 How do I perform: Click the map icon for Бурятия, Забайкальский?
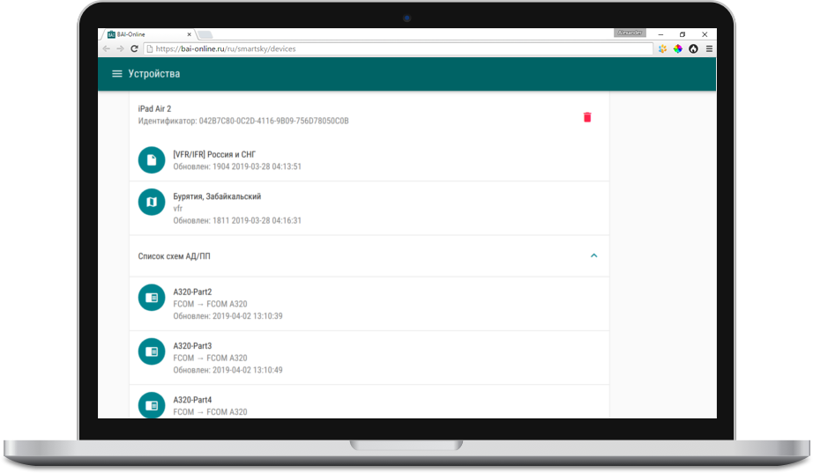click(x=152, y=202)
